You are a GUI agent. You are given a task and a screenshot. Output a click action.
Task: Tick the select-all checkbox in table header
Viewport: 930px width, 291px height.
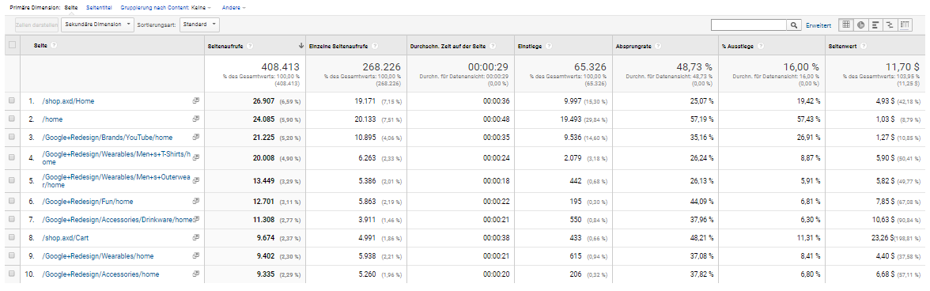[13, 45]
